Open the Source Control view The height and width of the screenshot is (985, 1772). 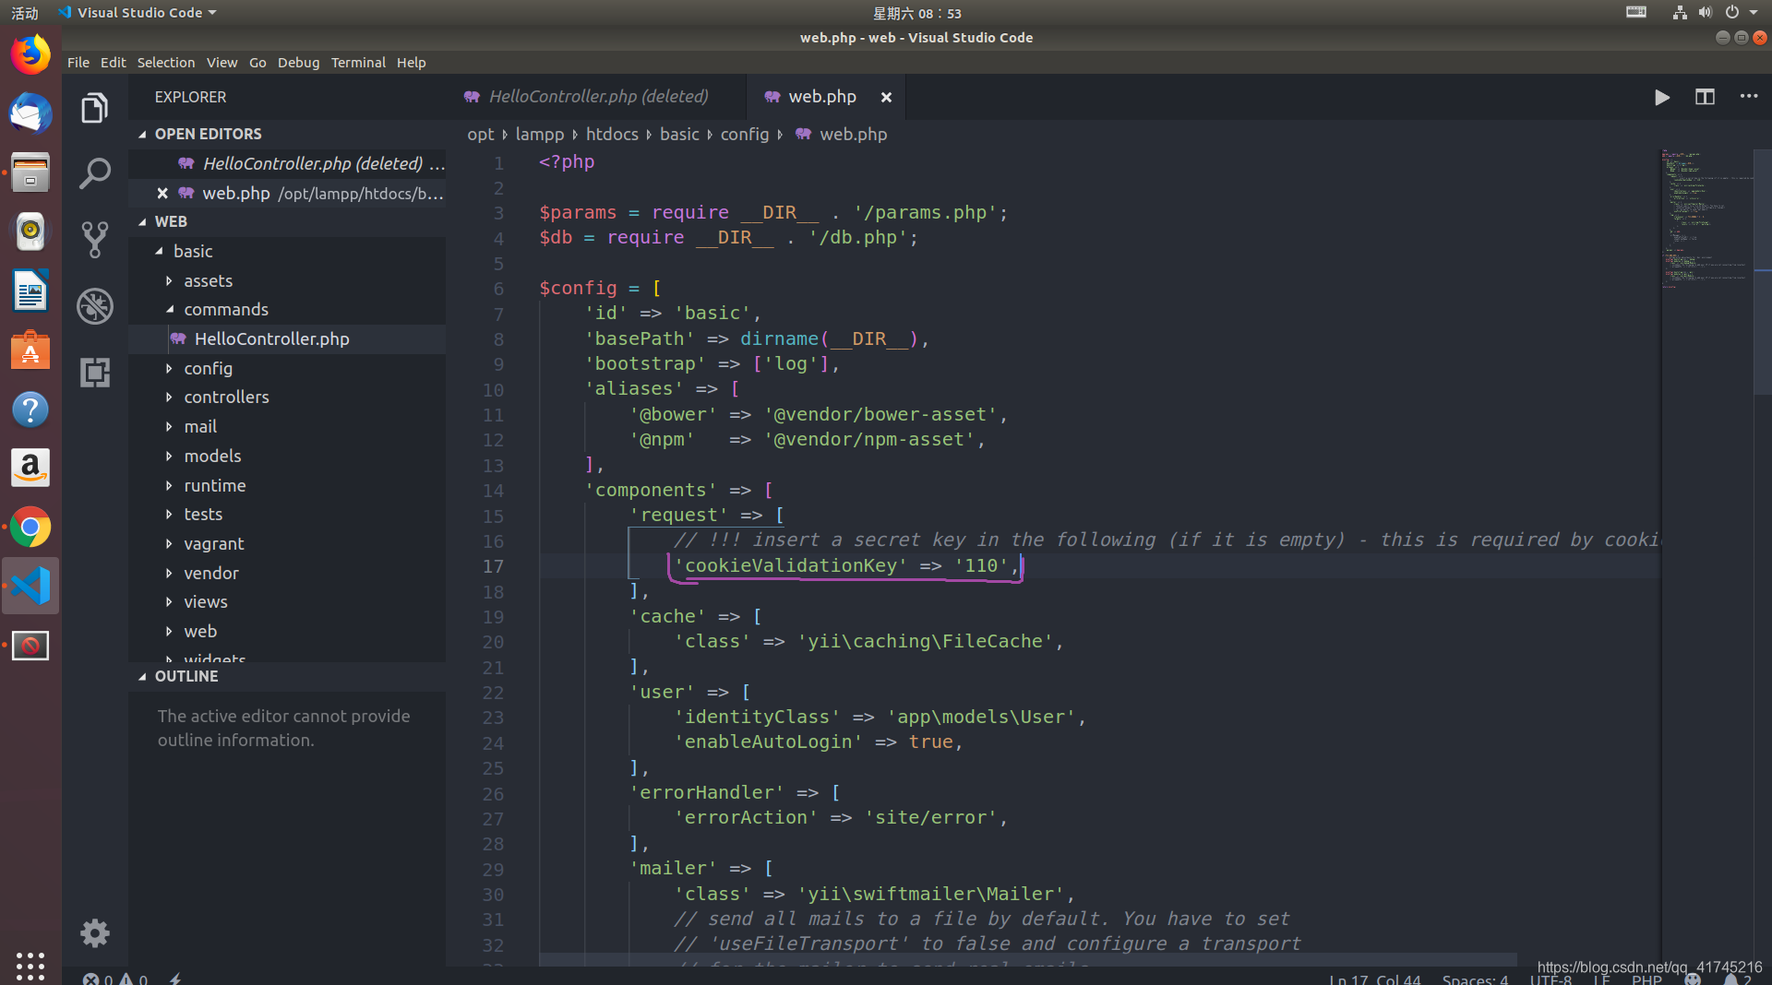click(x=95, y=240)
